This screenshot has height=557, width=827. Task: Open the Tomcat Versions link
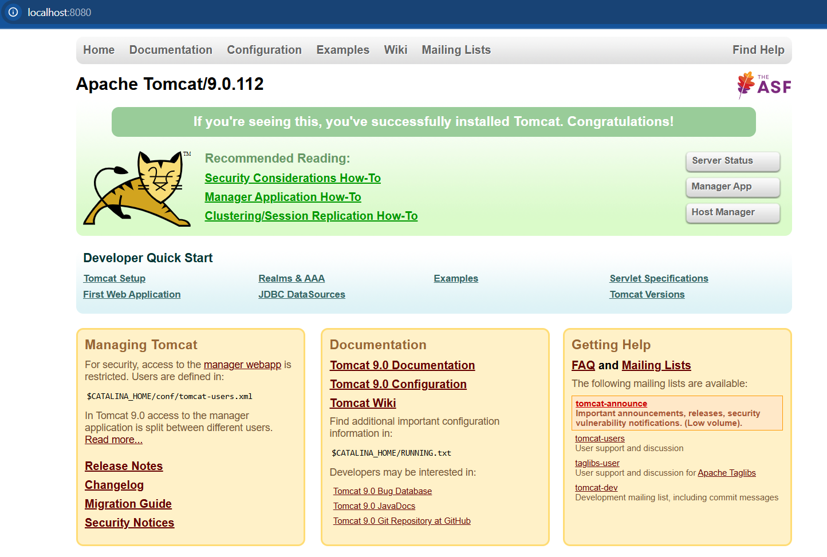(x=647, y=294)
